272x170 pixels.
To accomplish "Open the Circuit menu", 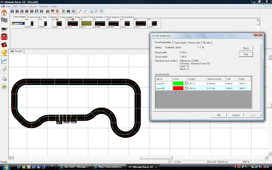I will click(x=32, y=6).
